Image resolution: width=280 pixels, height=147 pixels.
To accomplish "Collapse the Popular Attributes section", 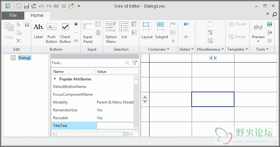I will [55, 79].
